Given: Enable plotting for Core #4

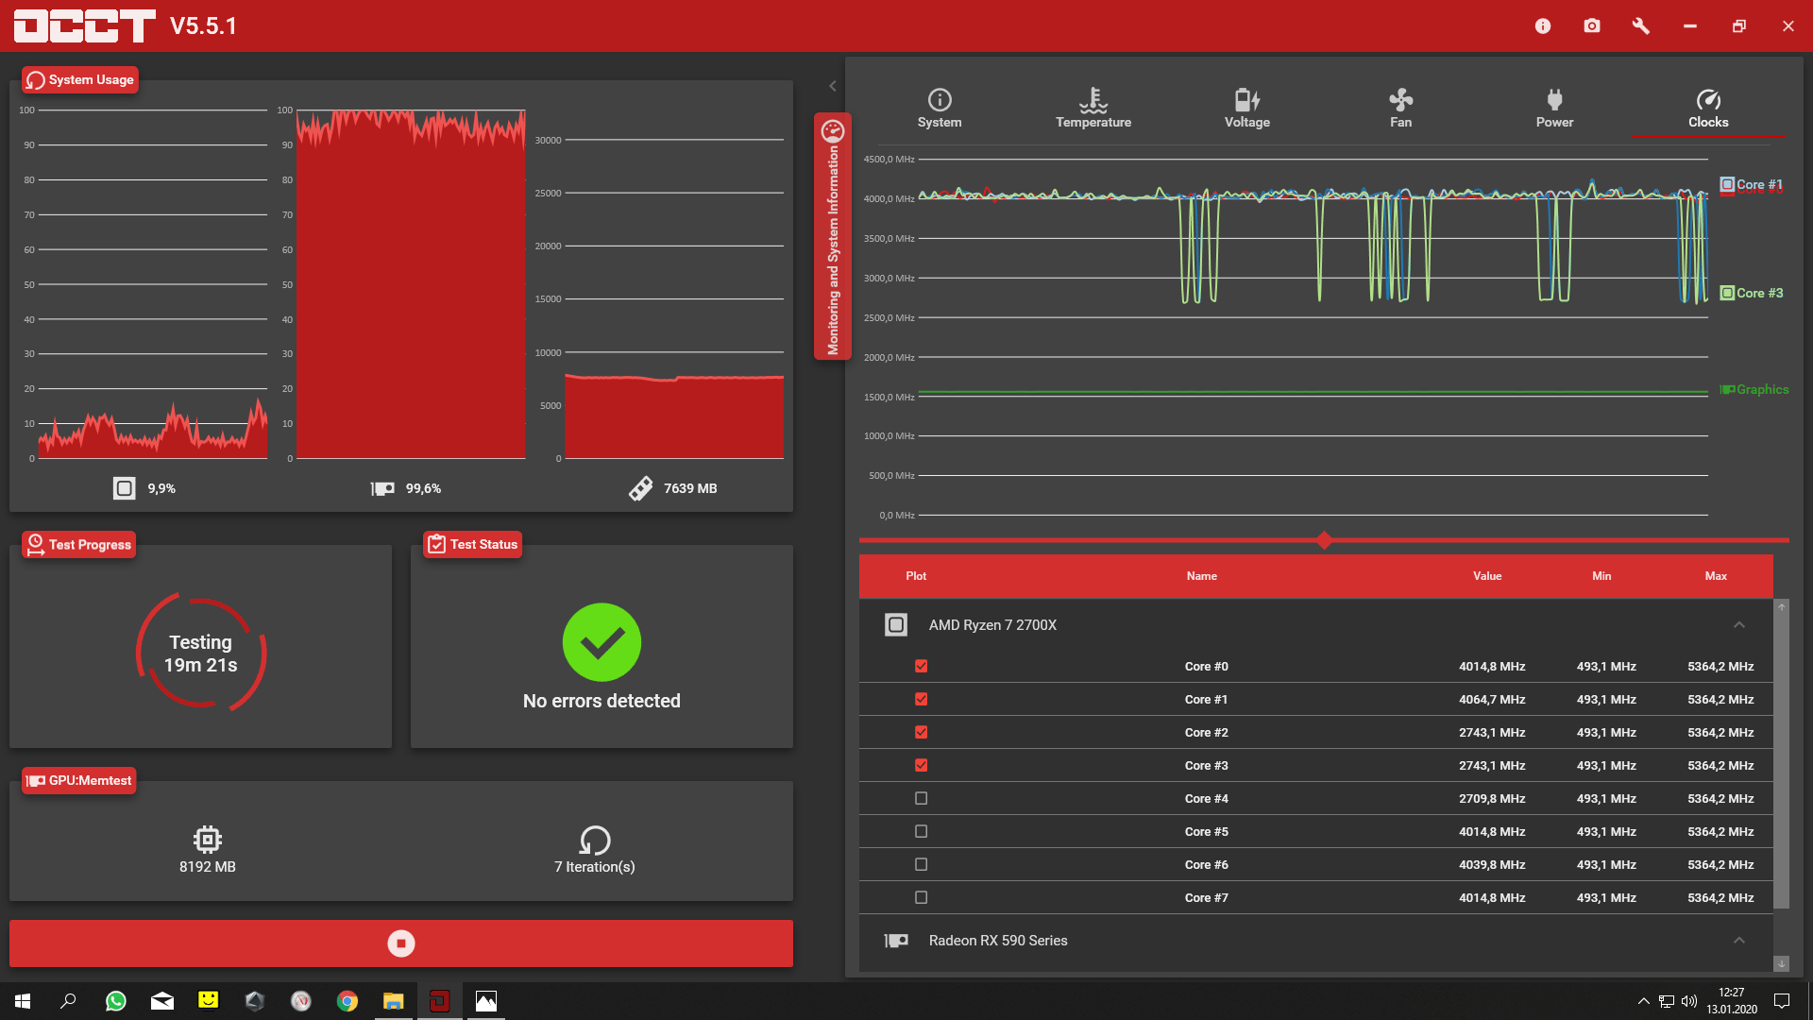Looking at the screenshot, I should coord(922,799).
